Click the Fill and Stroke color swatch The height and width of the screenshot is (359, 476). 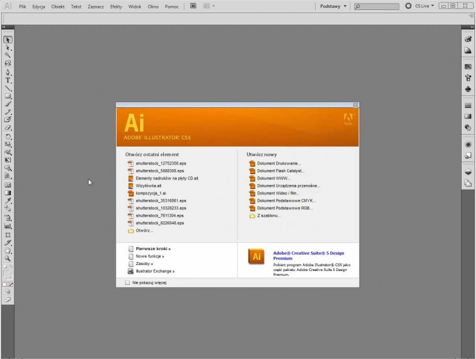8,274
